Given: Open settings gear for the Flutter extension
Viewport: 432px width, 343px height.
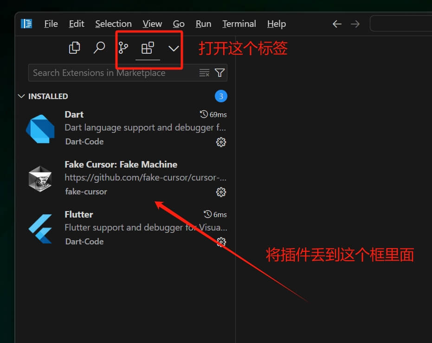Looking at the screenshot, I should click(221, 242).
